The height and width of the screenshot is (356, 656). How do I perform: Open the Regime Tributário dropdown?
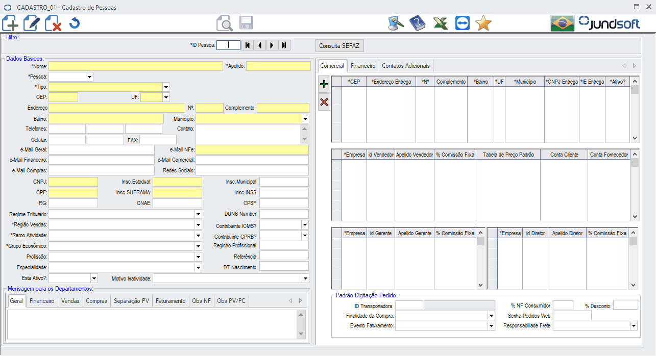click(x=198, y=214)
